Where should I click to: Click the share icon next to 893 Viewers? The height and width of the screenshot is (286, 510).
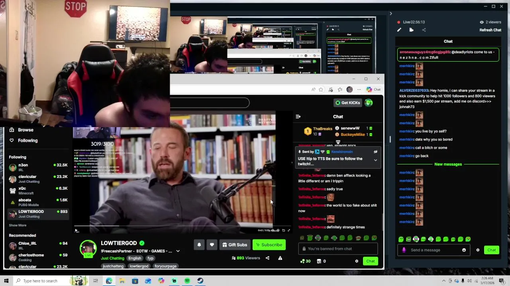267,258
